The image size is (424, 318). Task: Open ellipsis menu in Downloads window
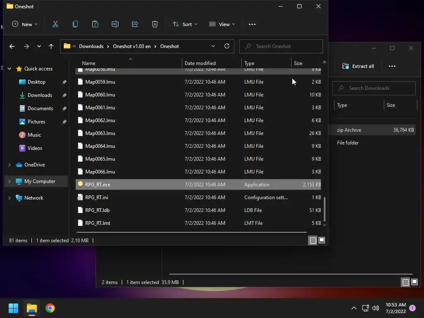[392, 66]
